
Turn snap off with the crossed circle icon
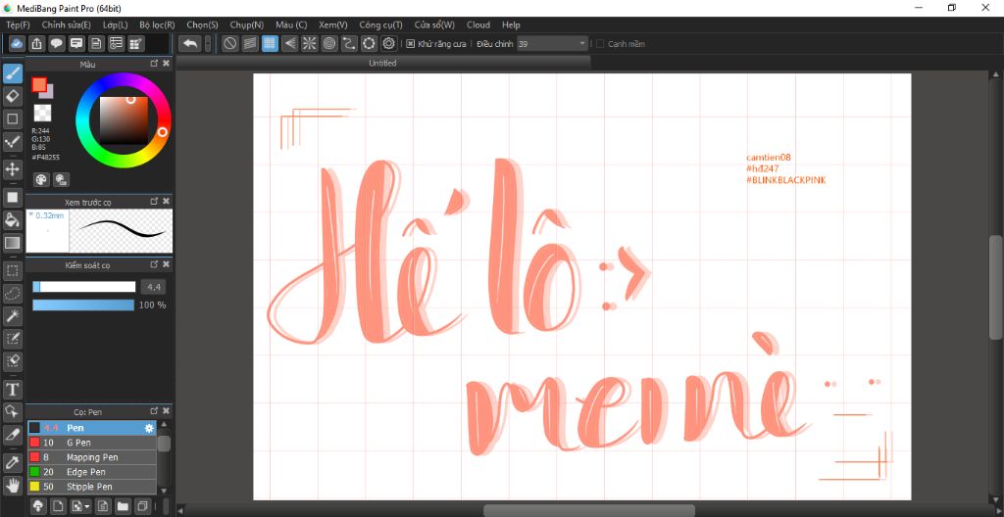[229, 43]
